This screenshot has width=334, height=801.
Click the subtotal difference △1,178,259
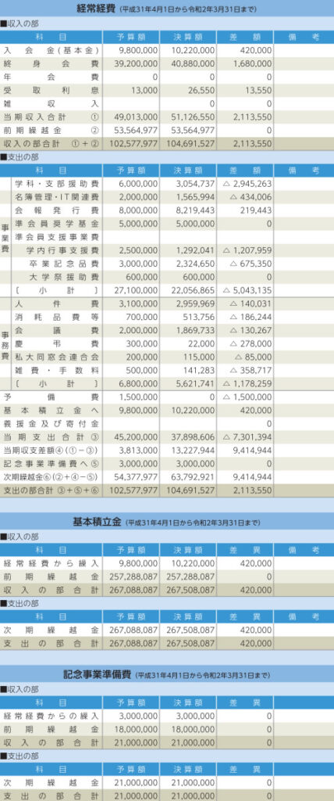tap(247, 383)
